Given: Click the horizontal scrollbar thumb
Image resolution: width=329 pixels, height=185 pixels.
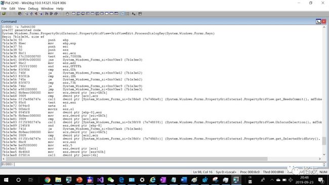Looking at the screenshot, I should (136, 159).
